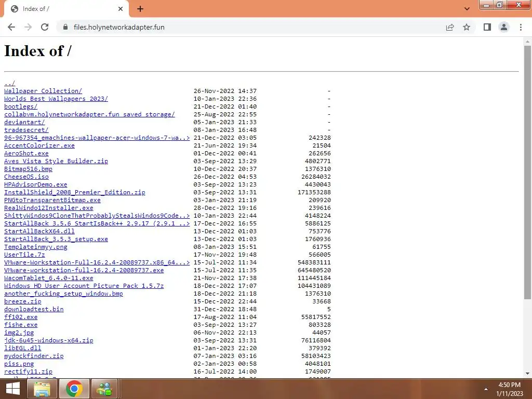Viewport: 532px width, 399px height.
Task: Open the taskbar clock and date
Action: pos(510,389)
